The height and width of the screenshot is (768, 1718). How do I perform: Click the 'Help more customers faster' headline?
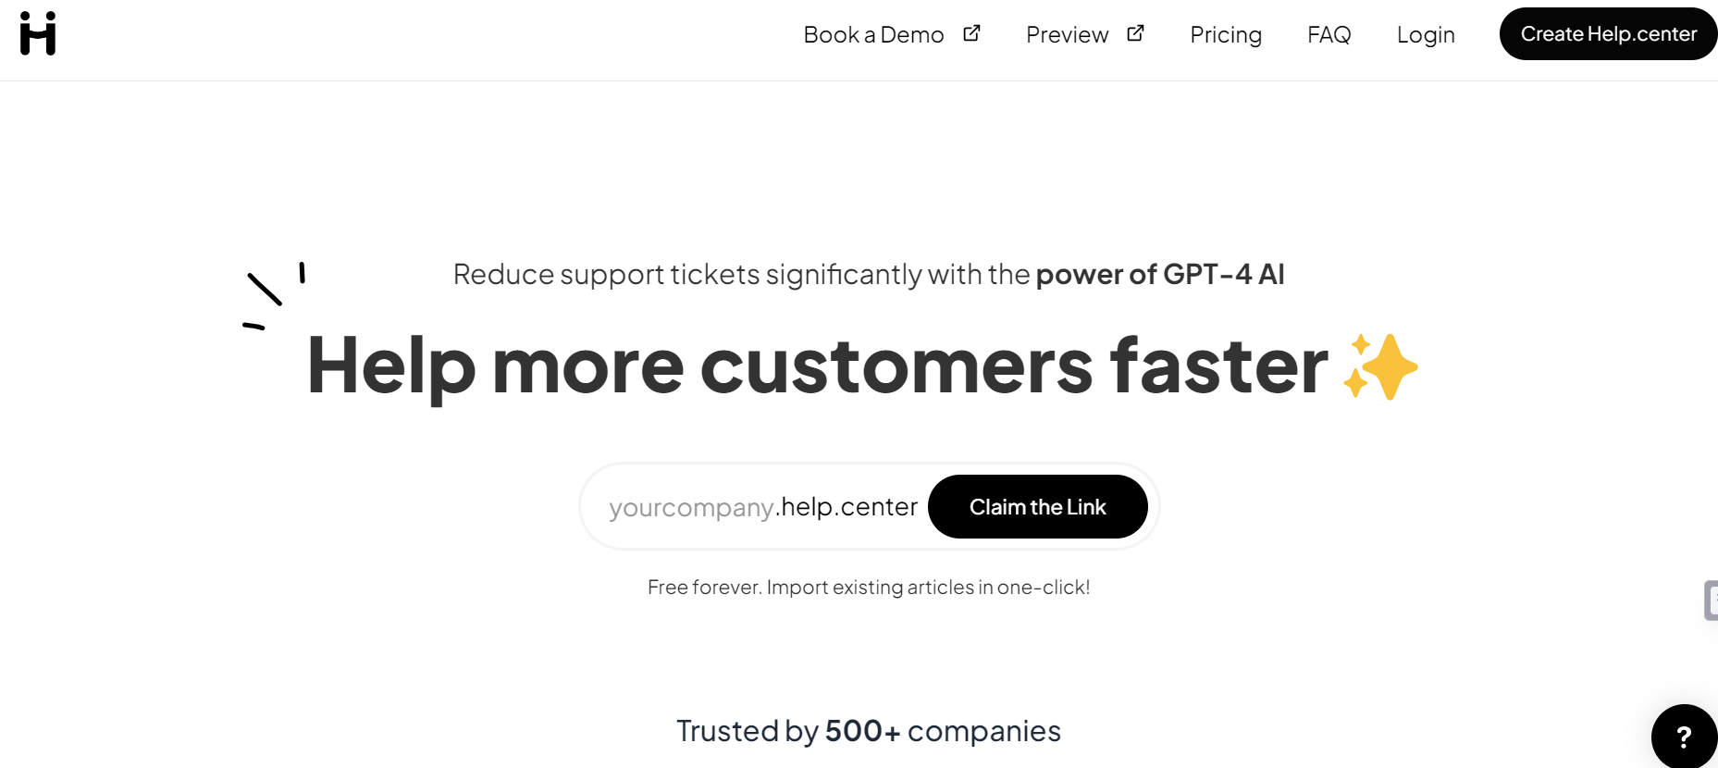[814, 366]
